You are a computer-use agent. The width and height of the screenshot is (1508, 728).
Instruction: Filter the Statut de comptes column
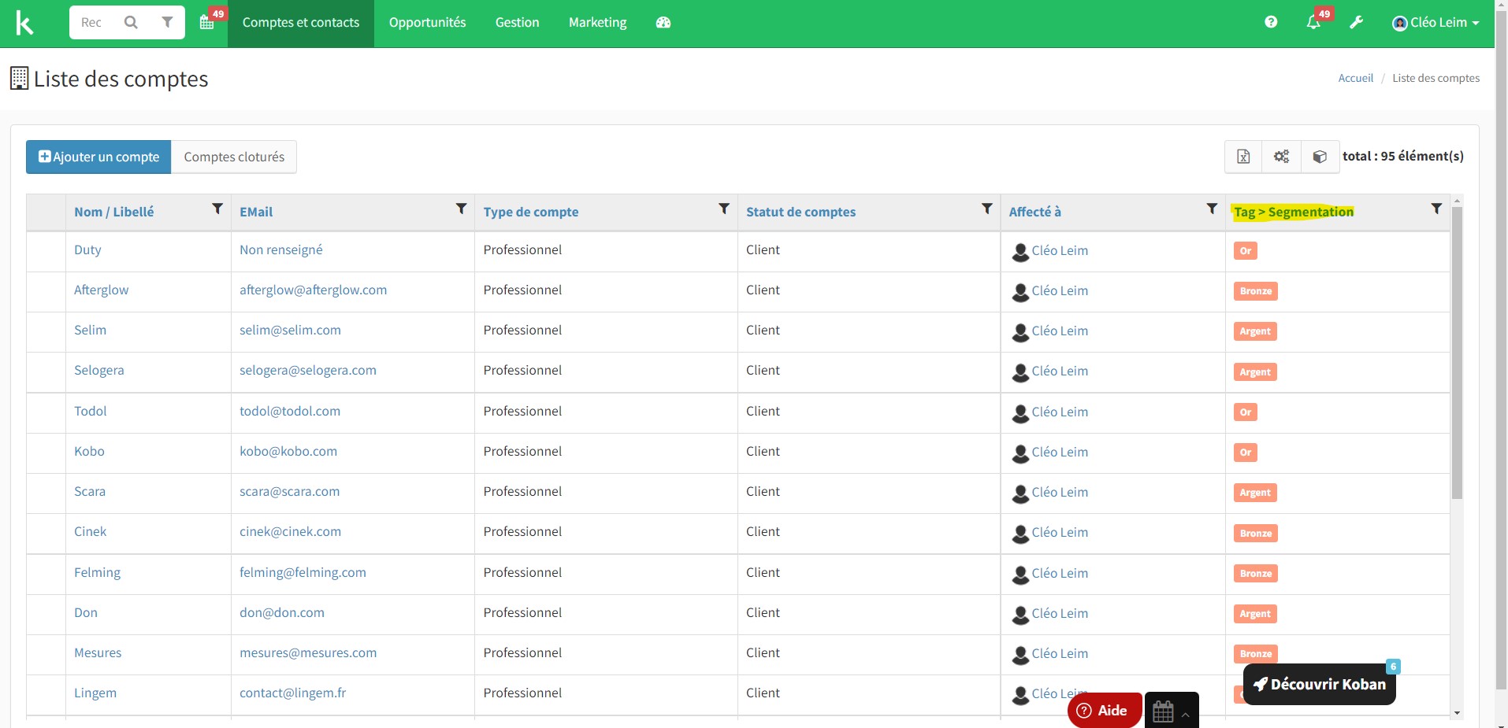[986, 209]
